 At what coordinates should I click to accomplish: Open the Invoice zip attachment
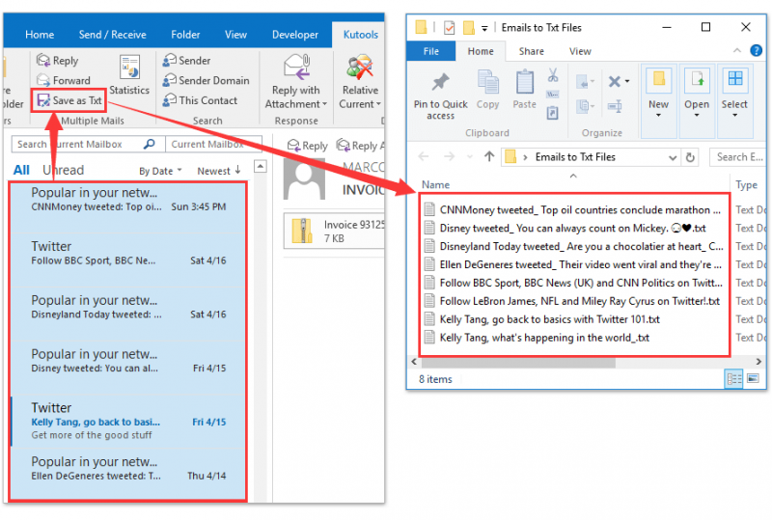click(x=335, y=231)
